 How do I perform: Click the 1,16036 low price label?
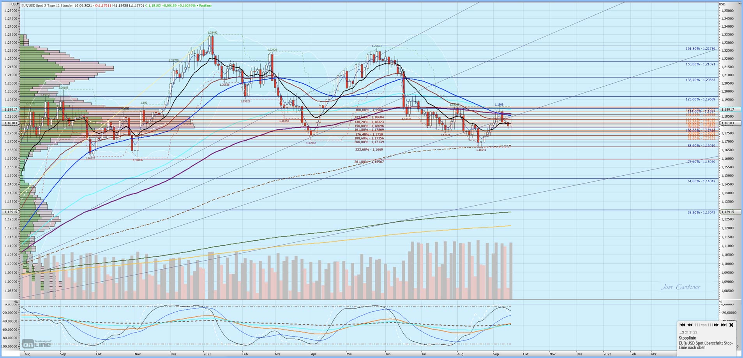tap(138, 160)
